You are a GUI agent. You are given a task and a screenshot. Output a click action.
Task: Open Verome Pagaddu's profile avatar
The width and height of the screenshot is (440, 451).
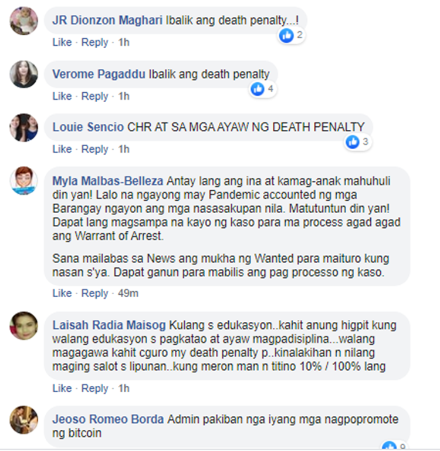click(24, 74)
